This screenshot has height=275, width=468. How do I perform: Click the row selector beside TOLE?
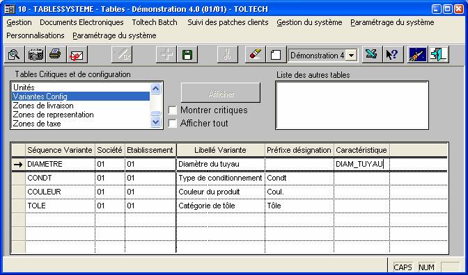pyautogui.click(x=19, y=206)
